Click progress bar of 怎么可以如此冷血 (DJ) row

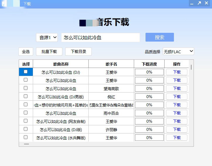149,72
